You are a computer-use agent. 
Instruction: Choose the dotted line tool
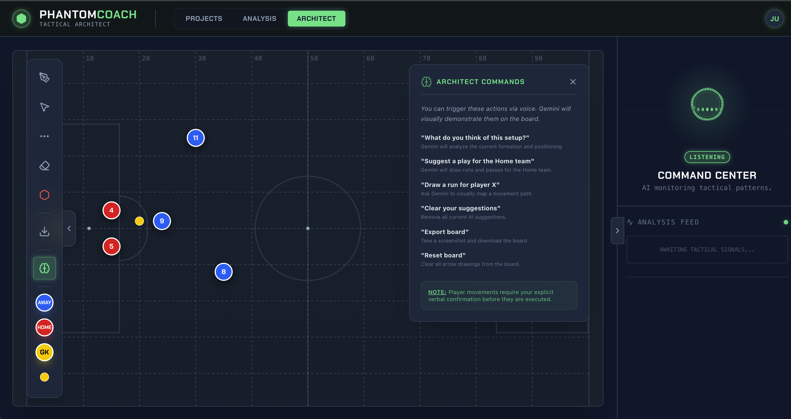pyautogui.click(x=45, y=136)
